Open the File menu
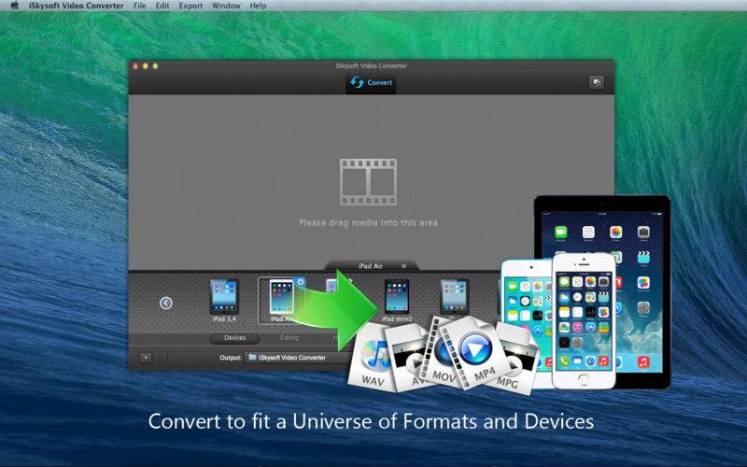 coord(139,6)
